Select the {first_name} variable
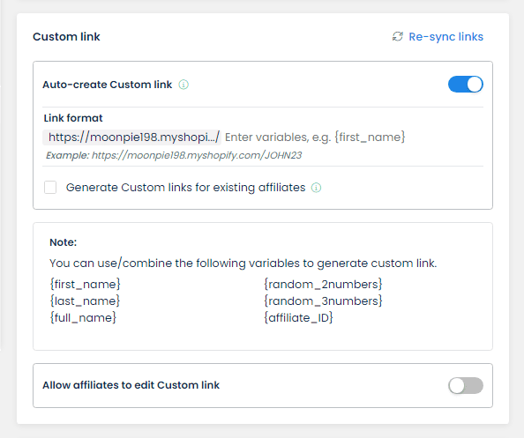 click(x=86, y=284)
